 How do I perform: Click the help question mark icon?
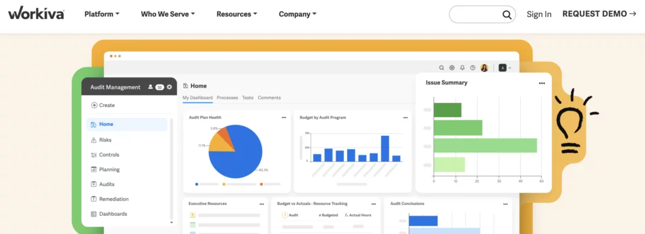(472, 68)
